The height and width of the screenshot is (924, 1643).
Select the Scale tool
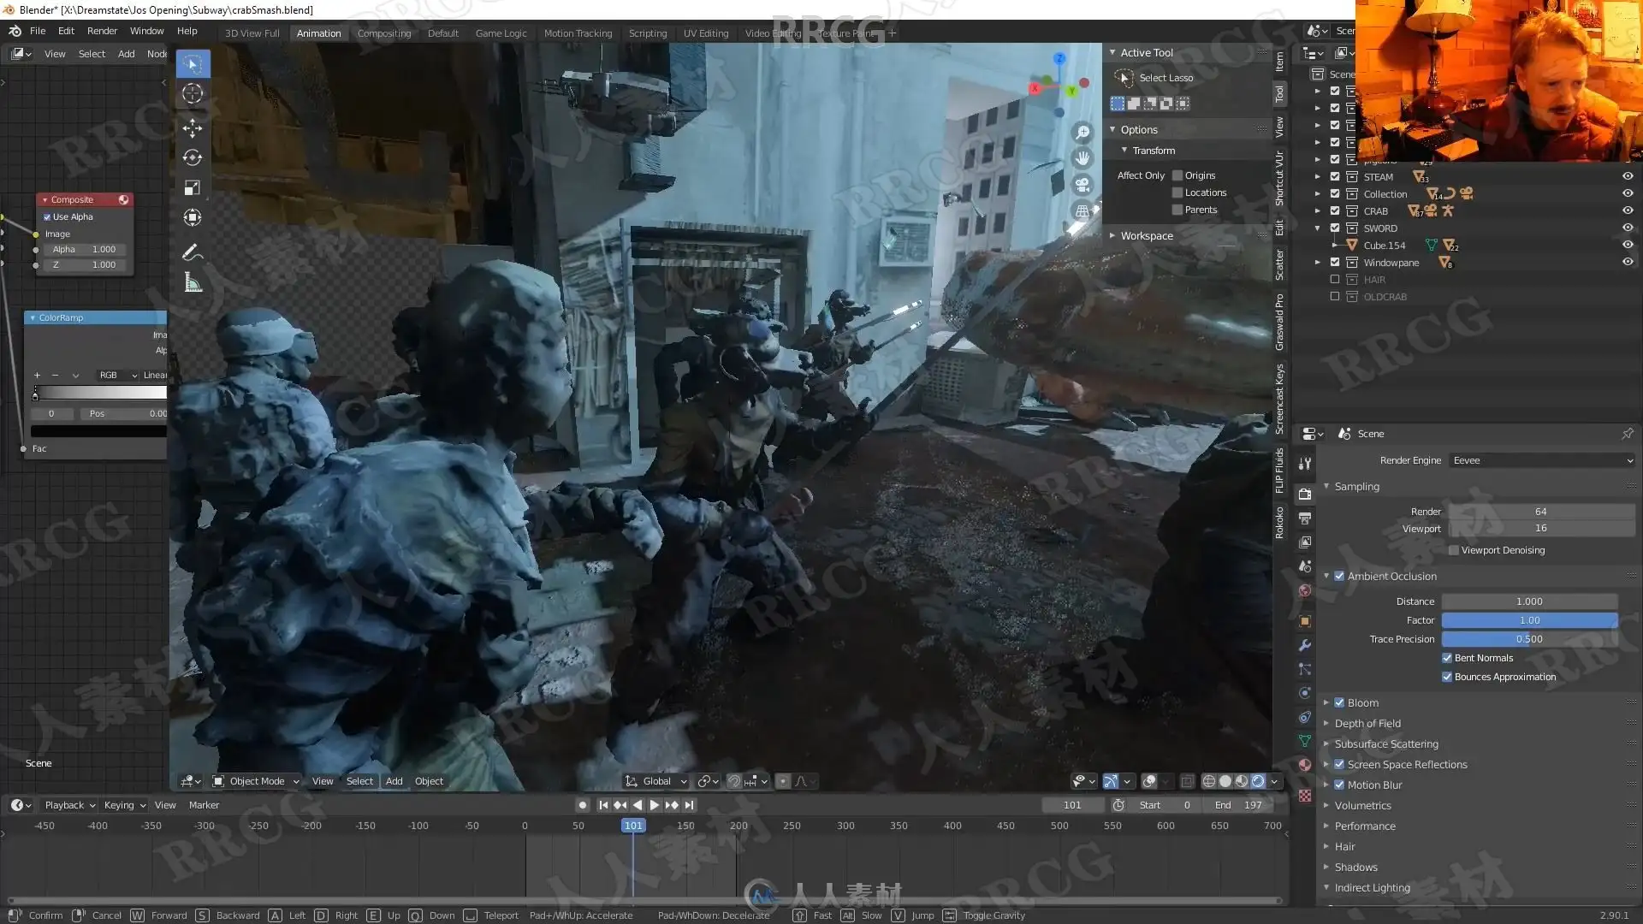(193, 187)
